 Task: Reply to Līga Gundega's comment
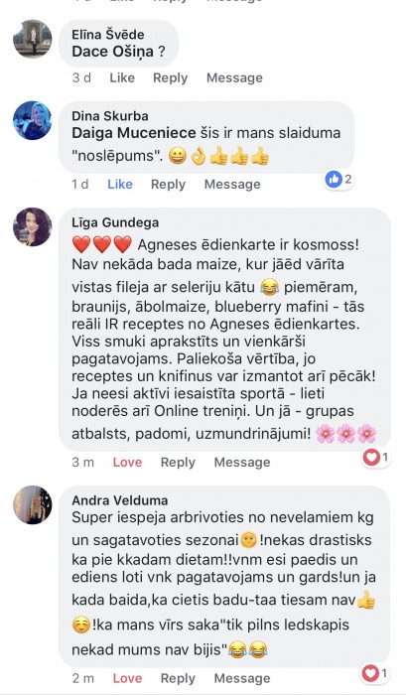(178, 463)
